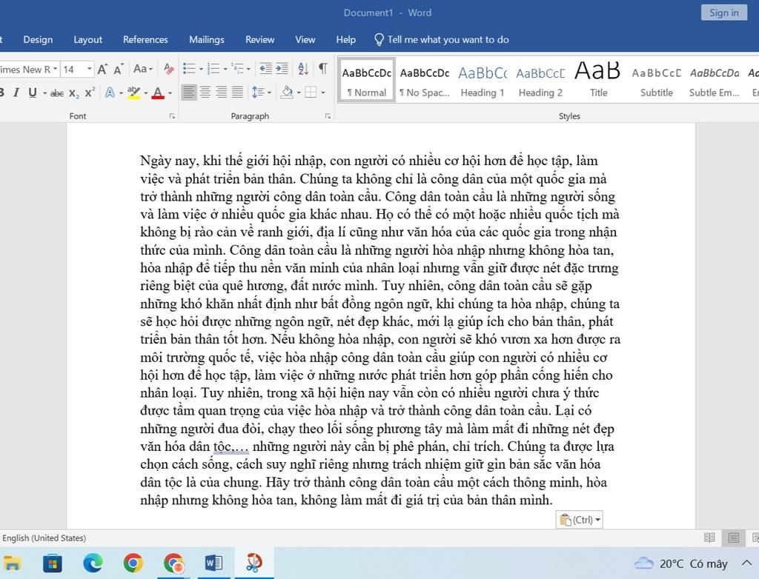
Task: Toggle show paragraph marks
Action: pyautogui.click(x=323, y=69)
